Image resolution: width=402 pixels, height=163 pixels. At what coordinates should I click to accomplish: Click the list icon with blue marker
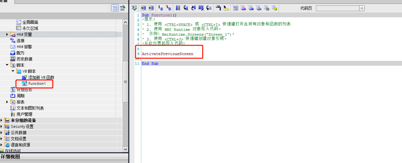pyautogui.click(x=251, y=8)
